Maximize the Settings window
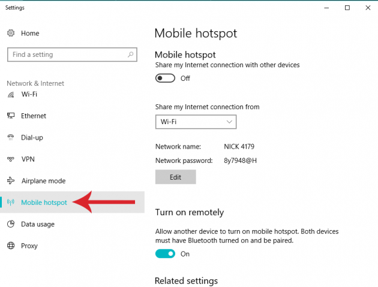Viewport: 378px width, 287px height. pyautogui.click(x=347, y=8)
